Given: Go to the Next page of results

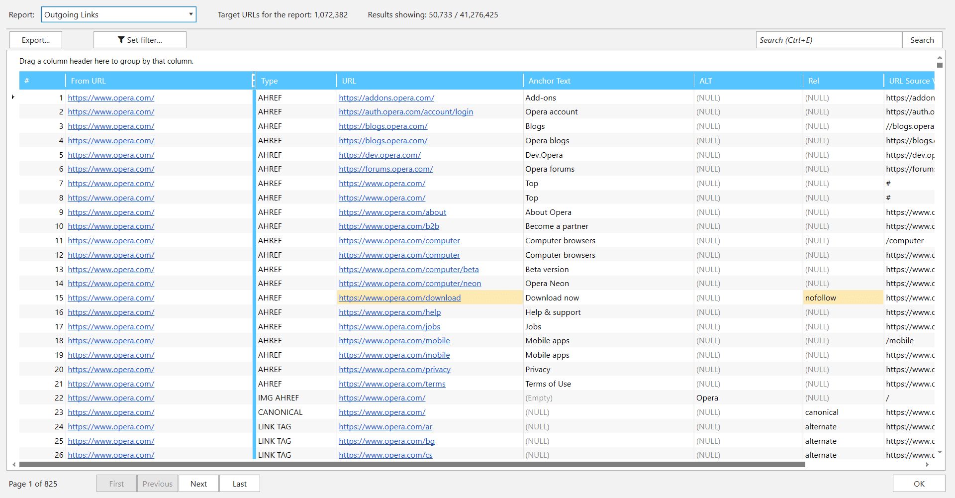Looking at the screenshot, I should pos(198,483).
